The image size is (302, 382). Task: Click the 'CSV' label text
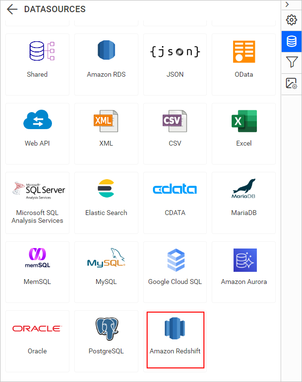[175, 143]
